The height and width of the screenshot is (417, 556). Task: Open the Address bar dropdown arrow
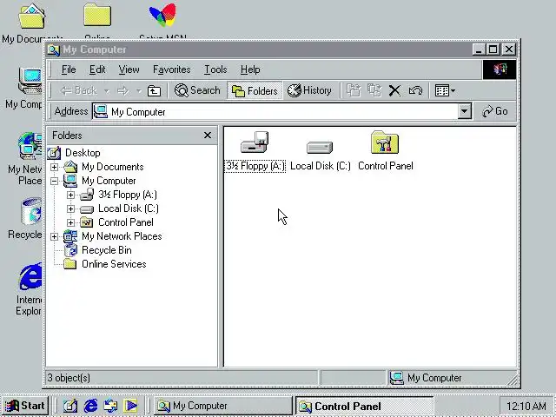(464, 112)
